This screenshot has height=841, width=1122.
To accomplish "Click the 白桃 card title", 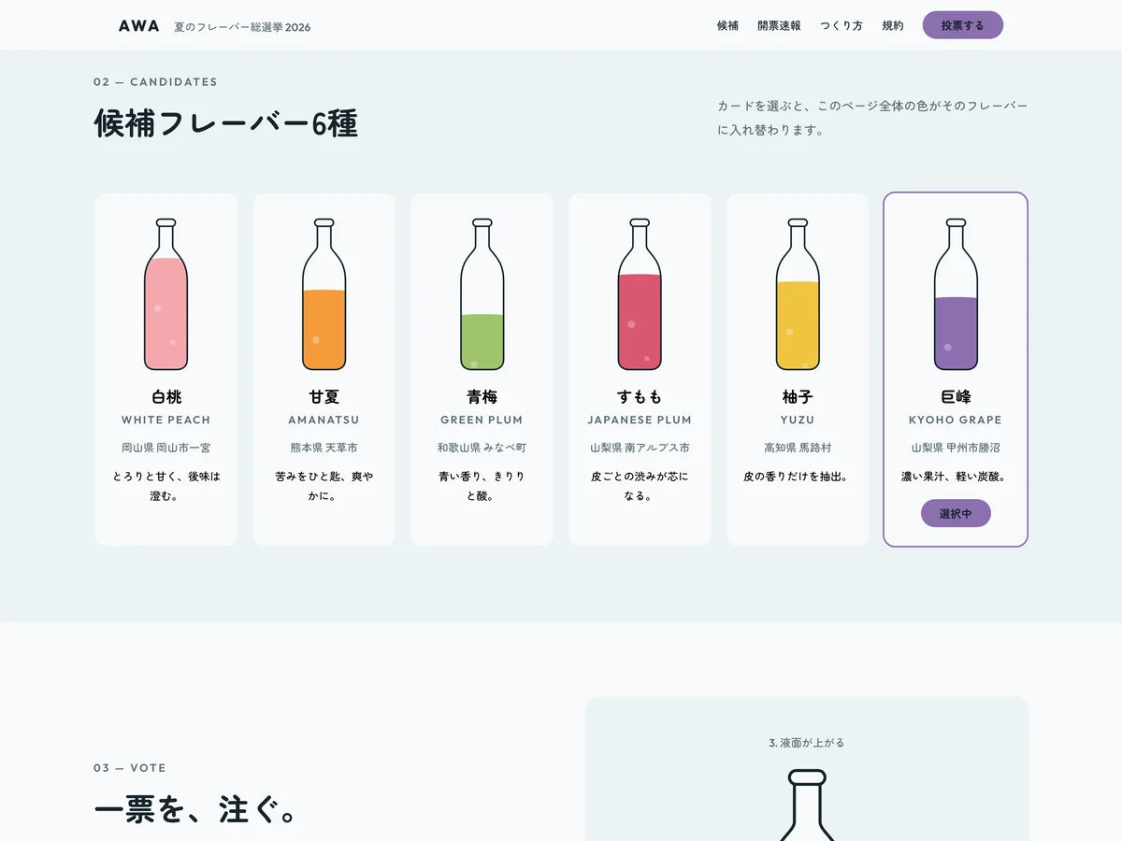I will pos(166,396).
